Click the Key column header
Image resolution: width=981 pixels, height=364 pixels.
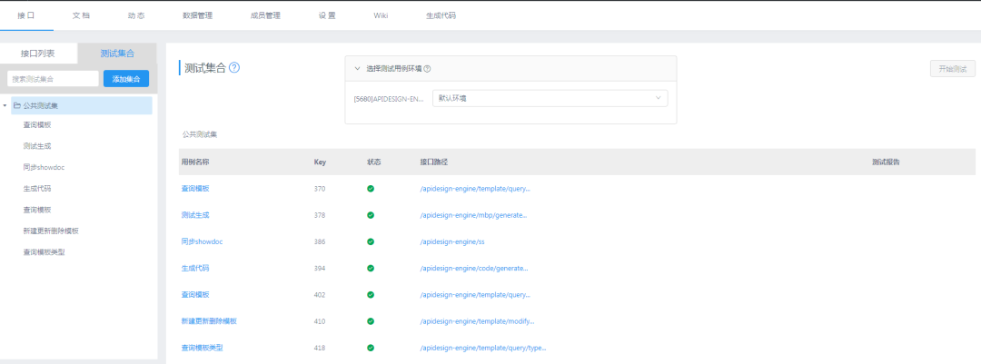(x=320, y=162)
